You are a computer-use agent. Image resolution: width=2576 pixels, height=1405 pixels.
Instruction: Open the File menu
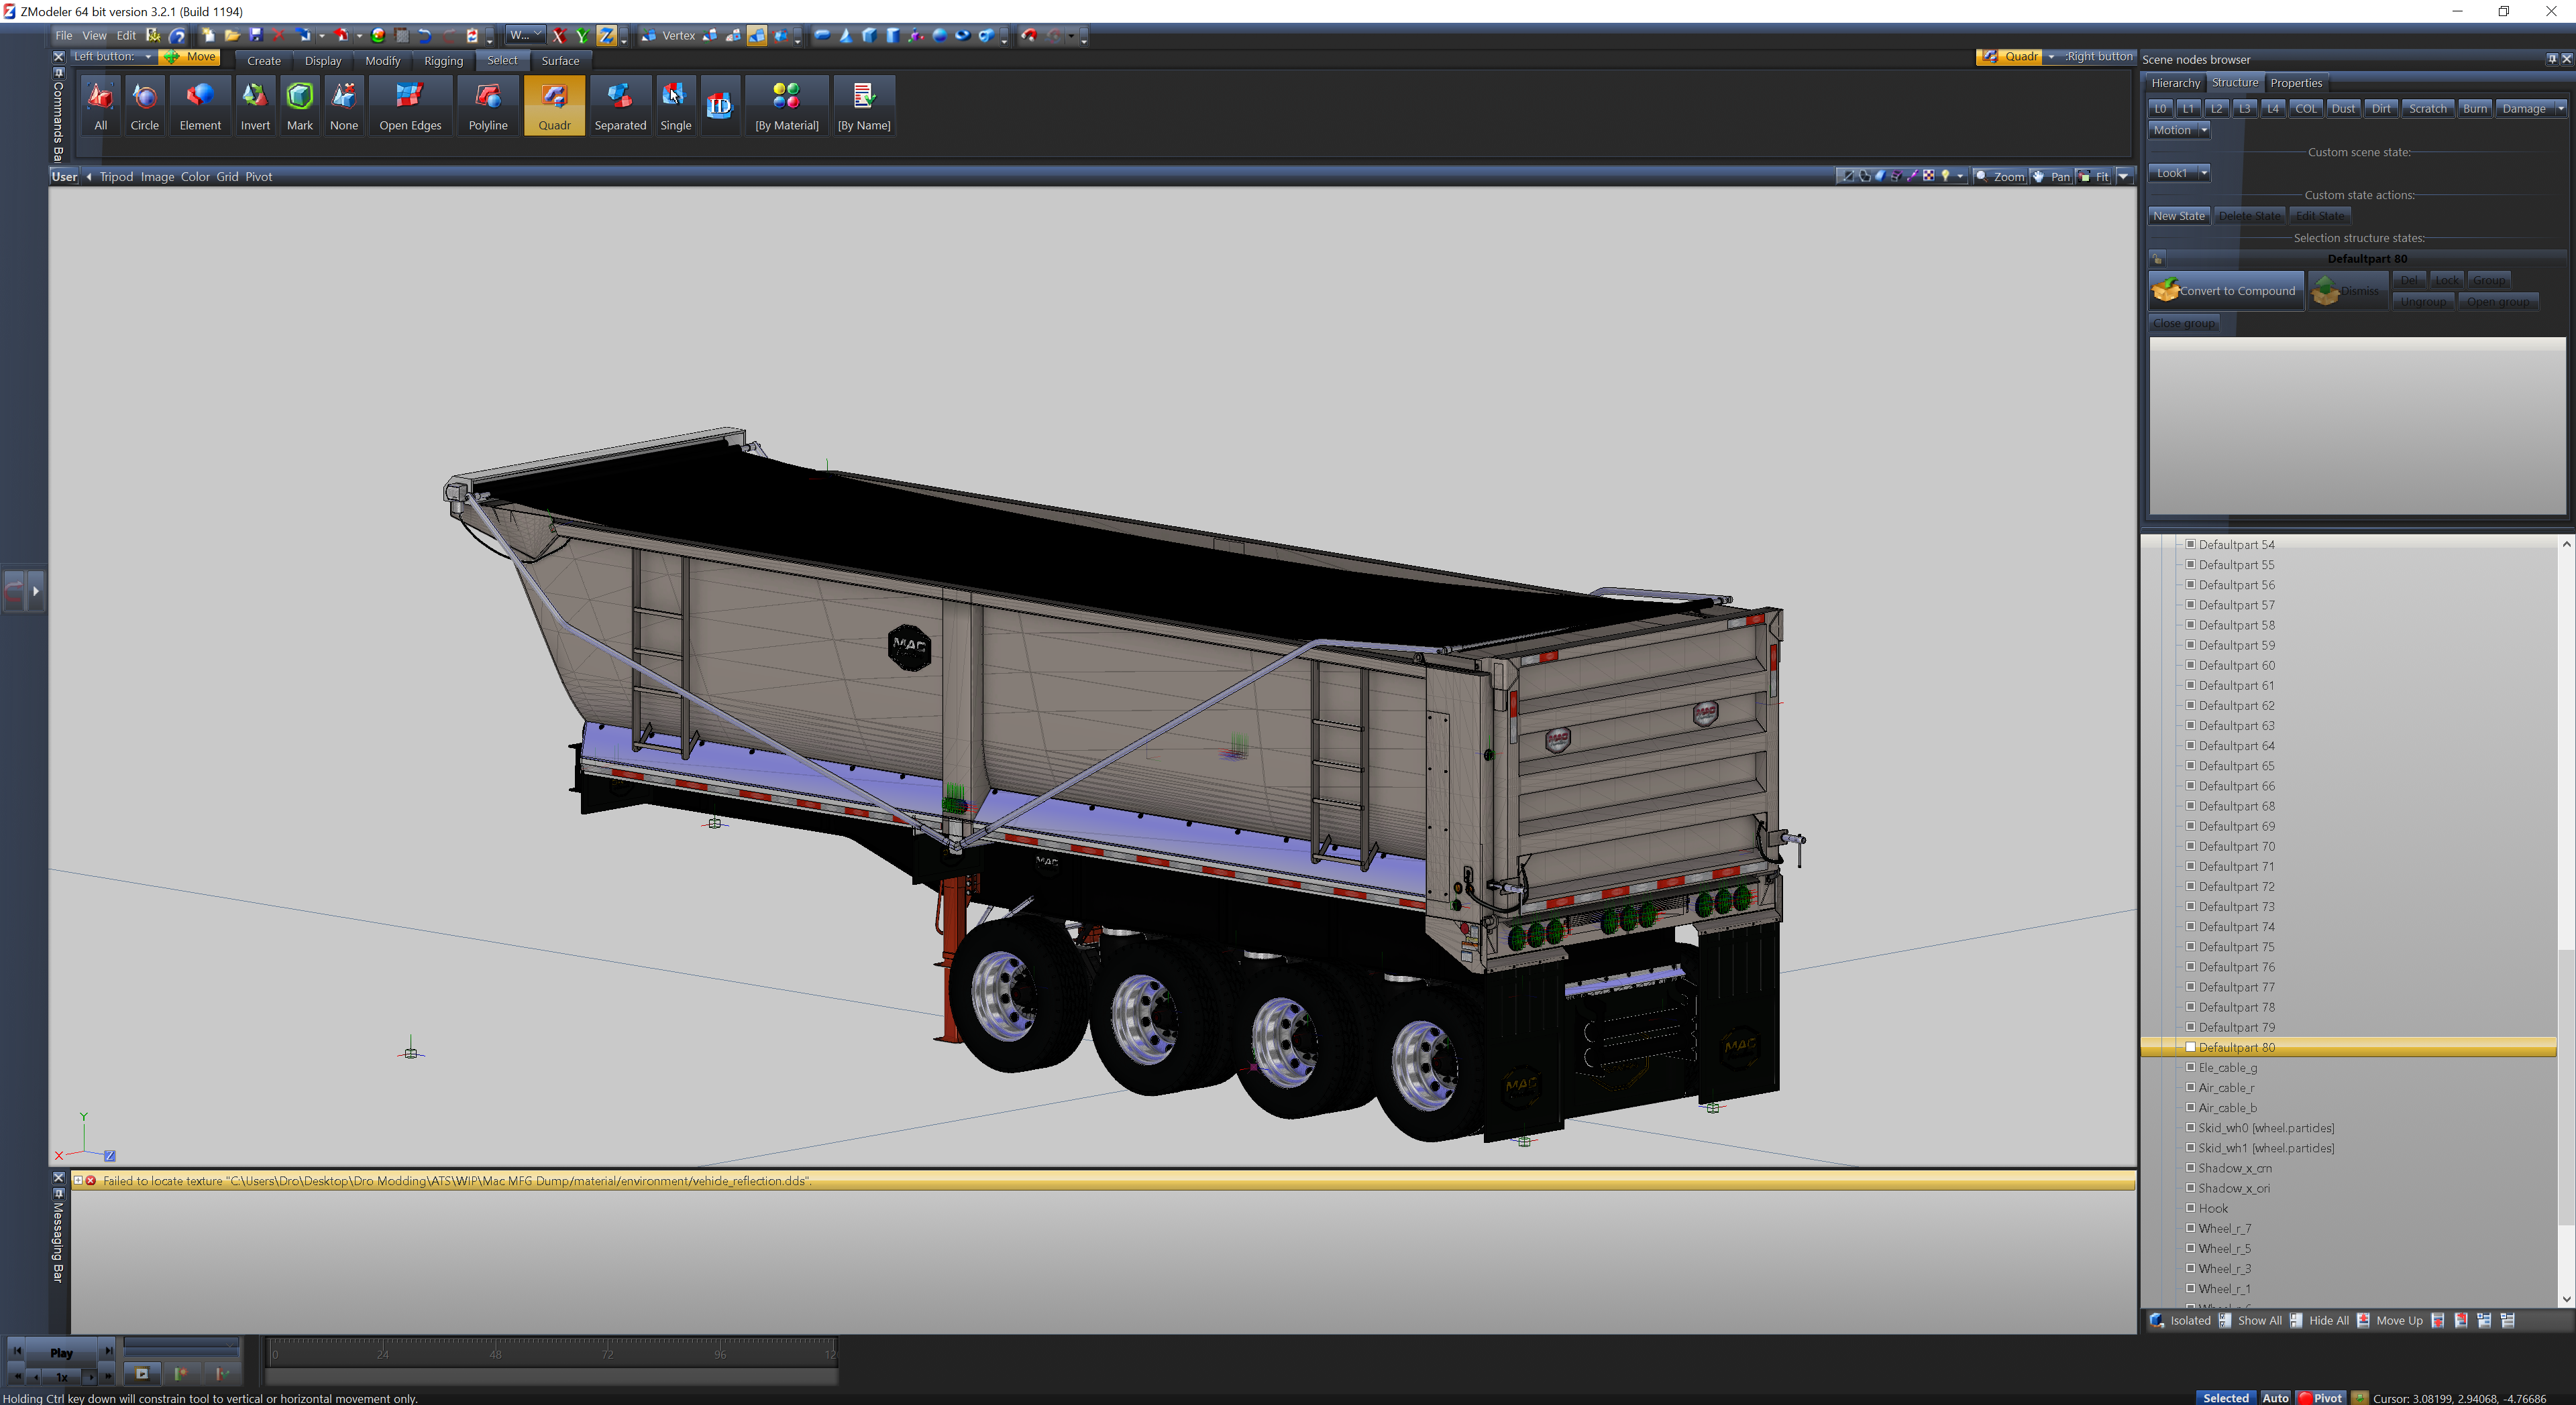(63, 35)
